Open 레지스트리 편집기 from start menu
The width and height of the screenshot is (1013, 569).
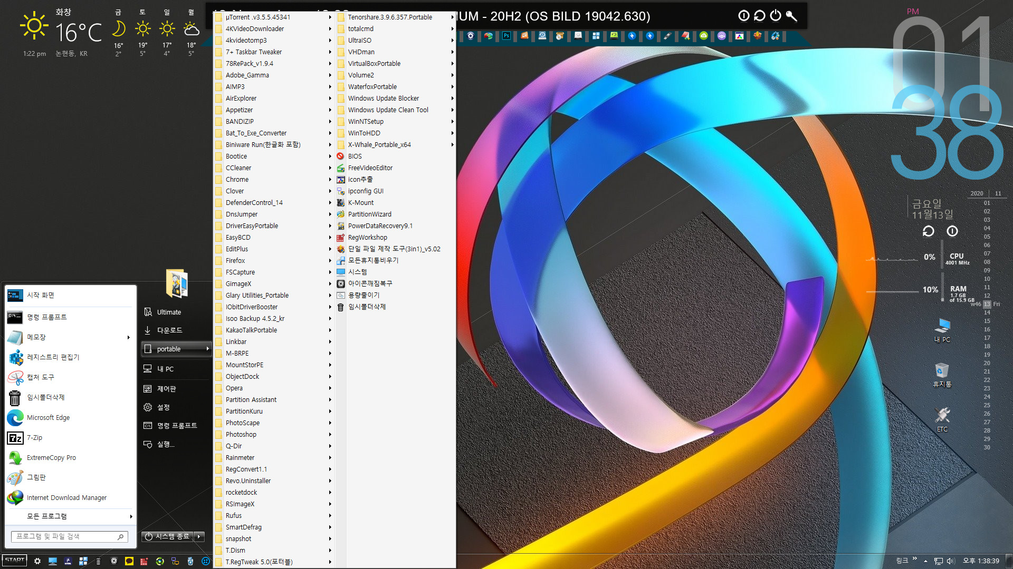click(70, 357)
